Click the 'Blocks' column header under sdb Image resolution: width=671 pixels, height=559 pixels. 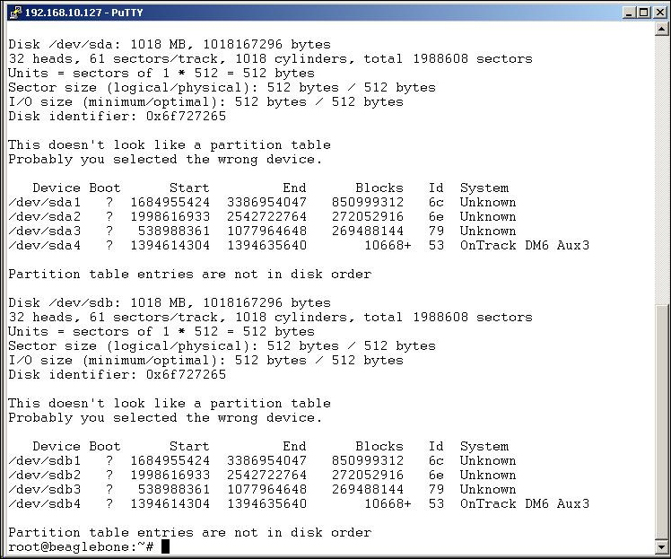(x=379, y=447)
